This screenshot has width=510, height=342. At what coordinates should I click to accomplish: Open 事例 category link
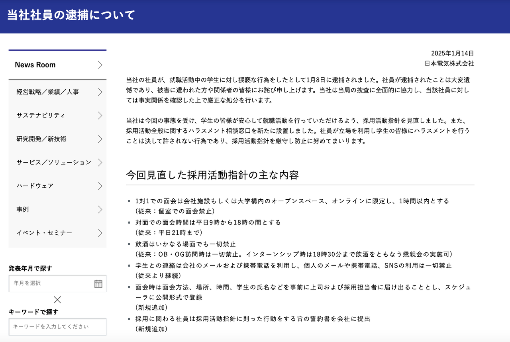pyautogui.click(x=57, y=210)
